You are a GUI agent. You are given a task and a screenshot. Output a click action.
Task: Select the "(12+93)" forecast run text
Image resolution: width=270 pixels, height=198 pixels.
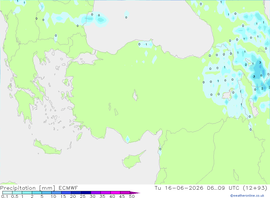point(255,188)
